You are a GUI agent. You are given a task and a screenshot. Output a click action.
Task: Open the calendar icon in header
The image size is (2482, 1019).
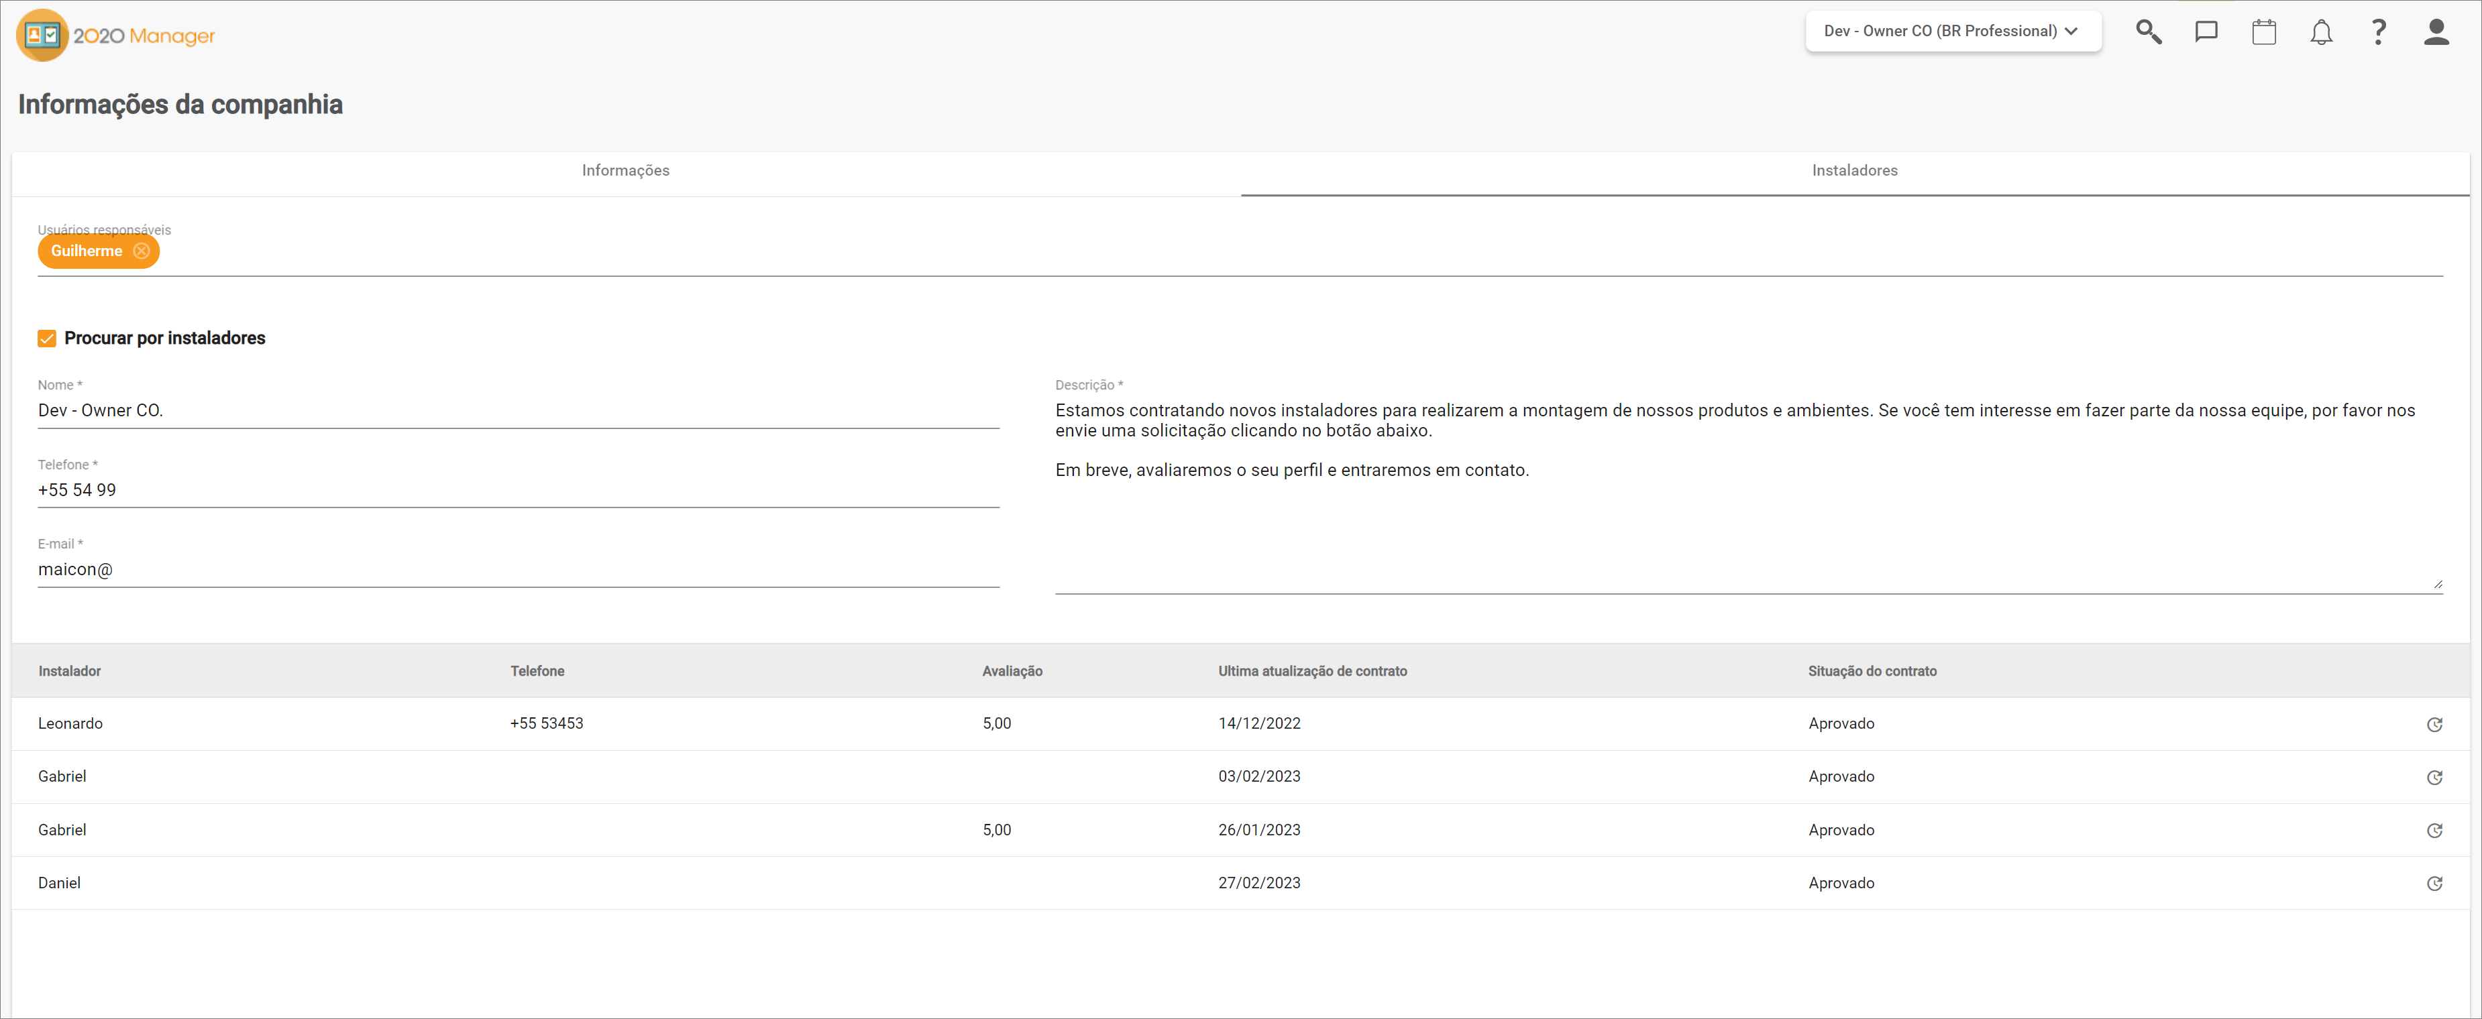click(x=2263, y=32)
